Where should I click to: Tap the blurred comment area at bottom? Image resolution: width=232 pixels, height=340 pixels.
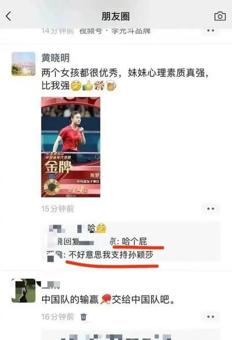point(131,334)
